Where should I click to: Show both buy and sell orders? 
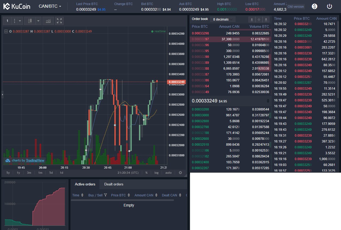(259, 19)
